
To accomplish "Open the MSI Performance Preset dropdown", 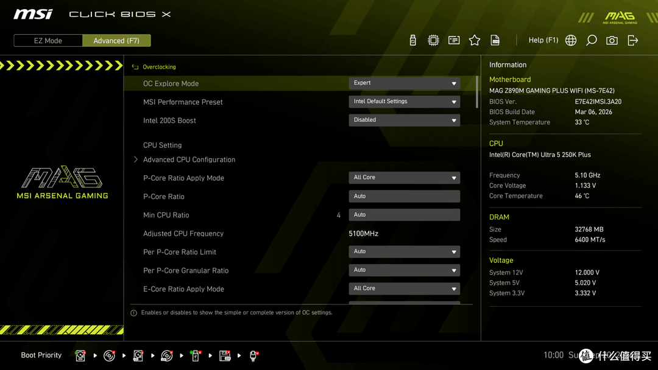I will (x=404, y=102).
